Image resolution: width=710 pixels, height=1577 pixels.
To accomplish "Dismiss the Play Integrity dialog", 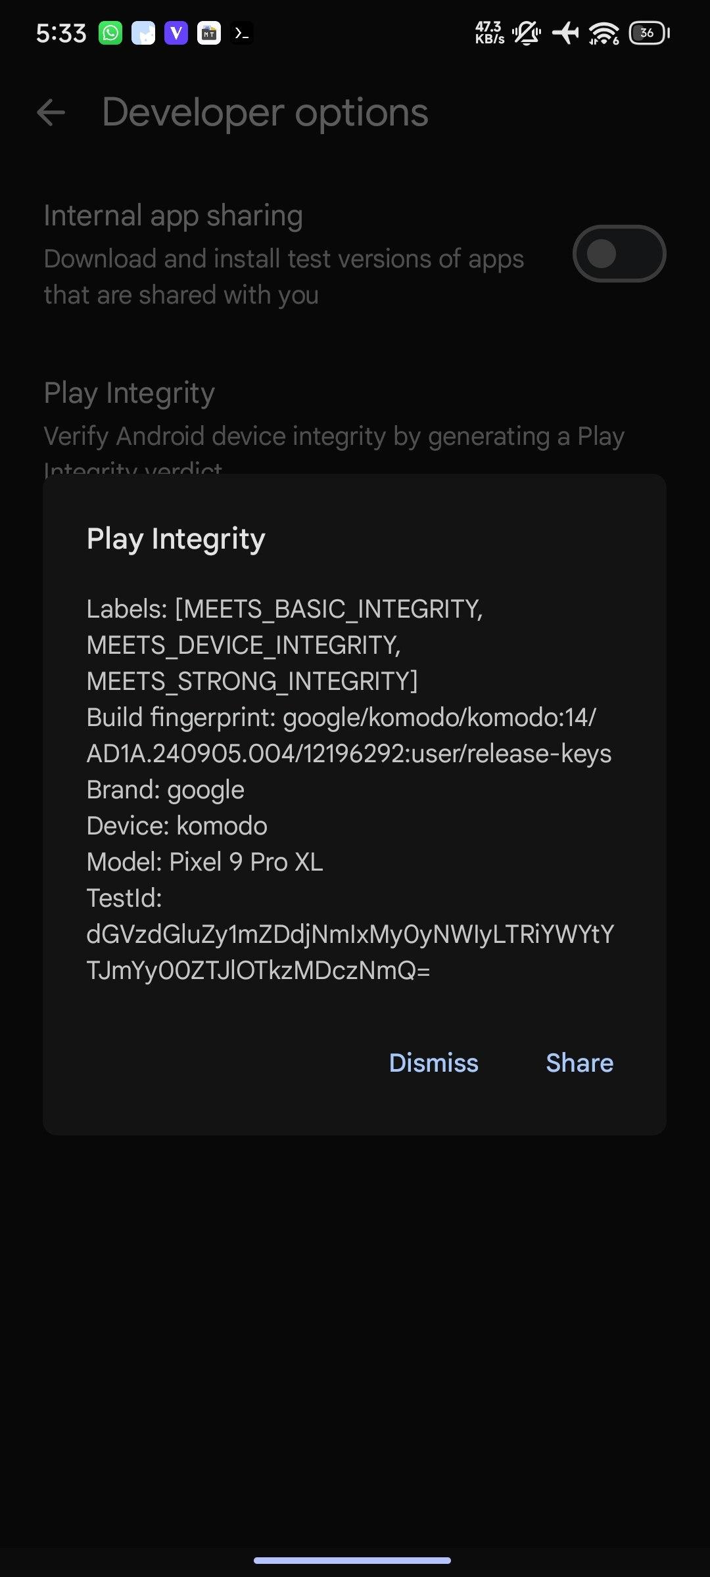I will click(x=433, y=1063).
